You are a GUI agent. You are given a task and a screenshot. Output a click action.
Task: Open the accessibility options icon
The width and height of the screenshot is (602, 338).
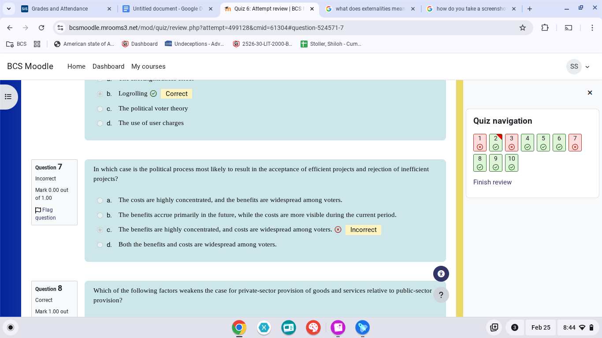pyautogui.click(x=441, y=273)
